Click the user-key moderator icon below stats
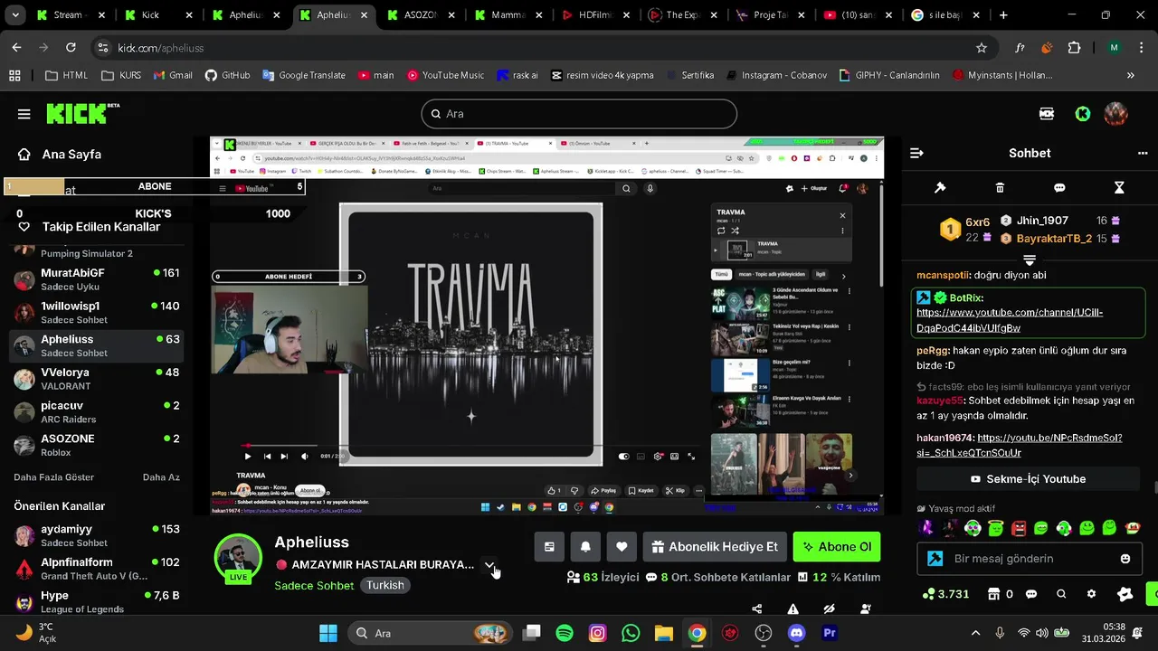 pyautogui.click(x=866, y=609)
